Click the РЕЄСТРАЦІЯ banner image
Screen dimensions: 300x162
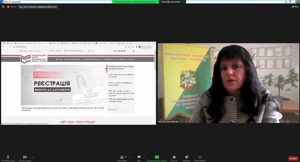[63, 85]
